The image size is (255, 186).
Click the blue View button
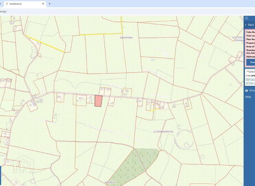coord(251,62)
